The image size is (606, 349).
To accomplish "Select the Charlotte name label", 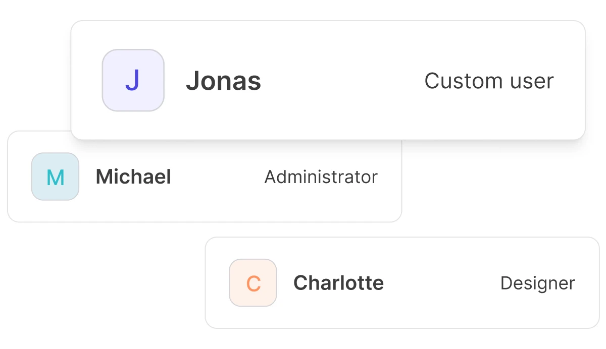I will pyautogui.click(x=338, y=283).
